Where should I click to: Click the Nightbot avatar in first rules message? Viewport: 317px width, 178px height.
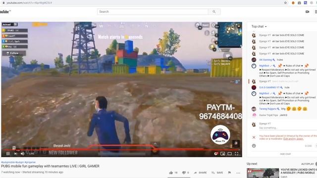pos(254,66)
